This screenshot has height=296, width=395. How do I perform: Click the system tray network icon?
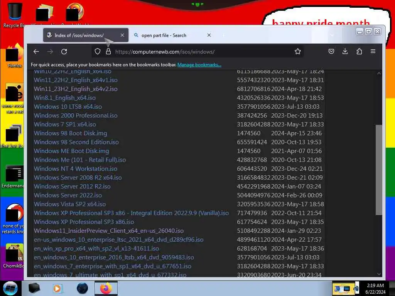click(x=347, y=288)
